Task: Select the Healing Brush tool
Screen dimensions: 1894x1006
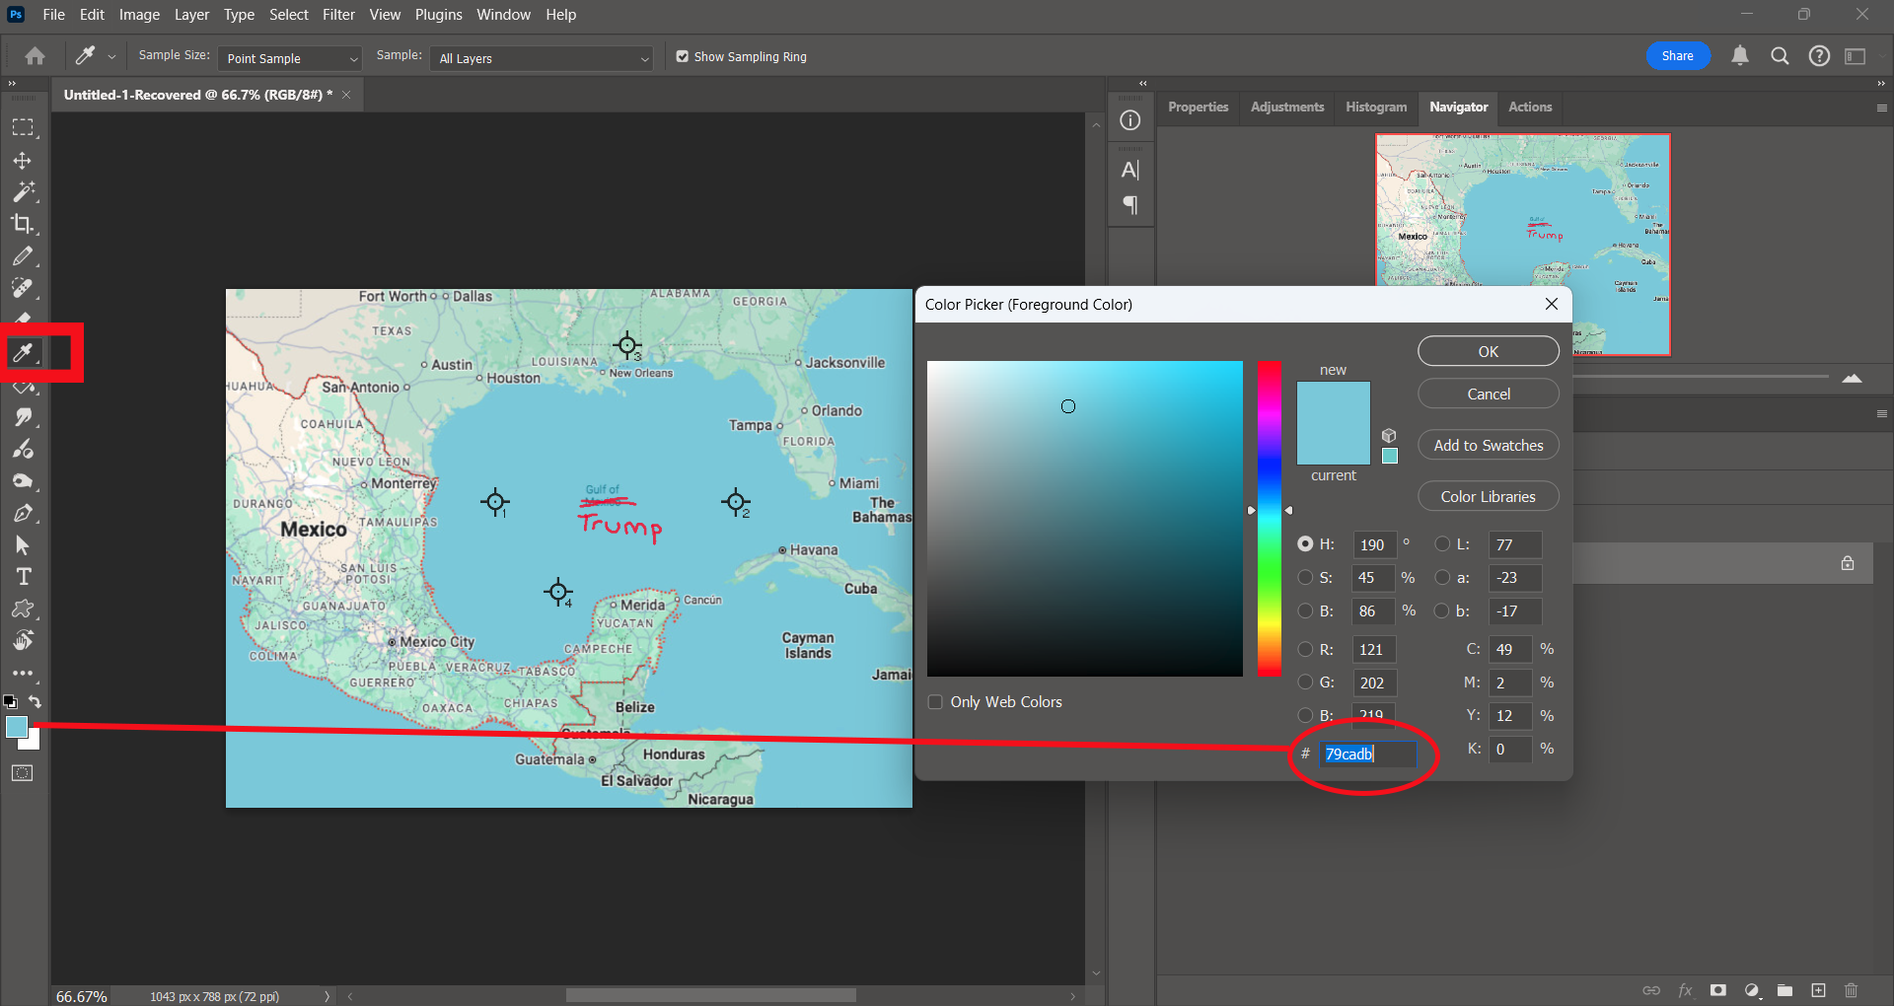Action: point(25,288)
